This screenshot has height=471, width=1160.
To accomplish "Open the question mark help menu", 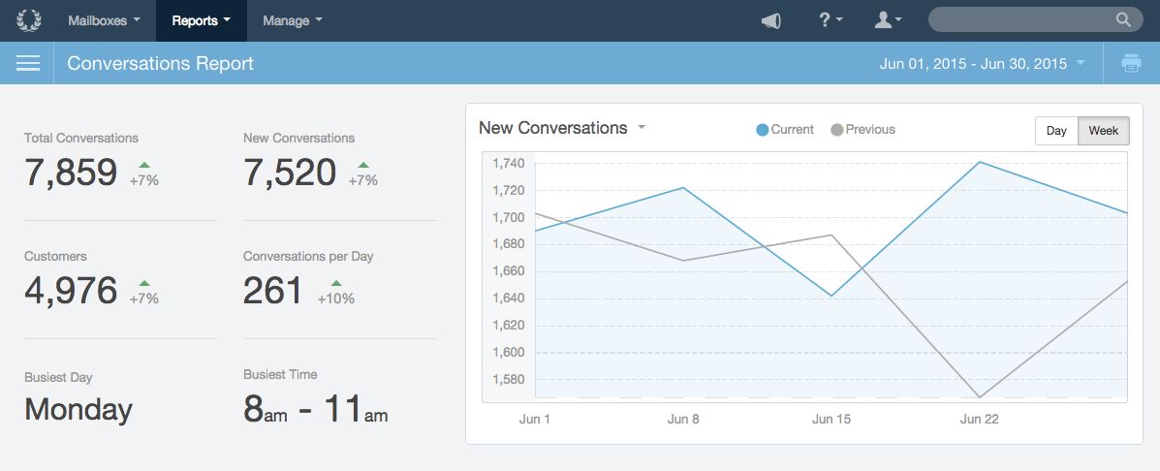I will click(831, 20).
